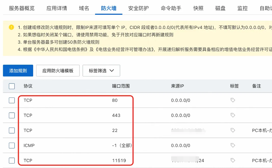Click the yellow warning notice icon
This screenshot has height=168, width=272.
[11, 27]
